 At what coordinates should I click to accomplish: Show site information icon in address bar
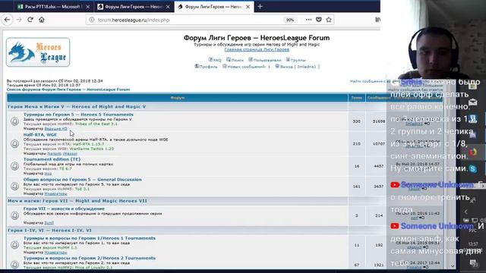[x=92, y=20]
